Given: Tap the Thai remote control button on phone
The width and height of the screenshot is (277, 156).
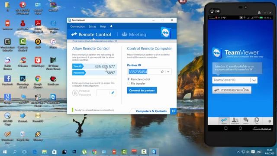Looking at the screenshot, I should tap(232, 90).
